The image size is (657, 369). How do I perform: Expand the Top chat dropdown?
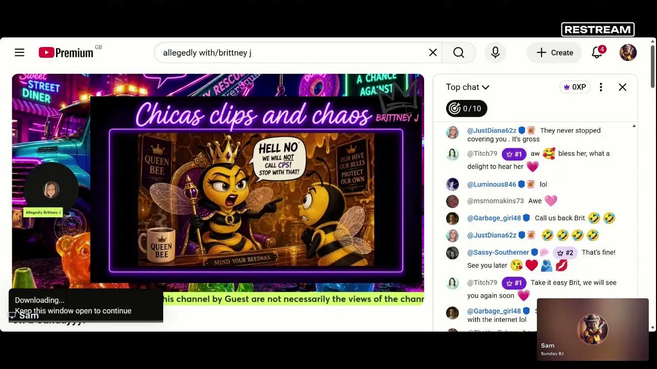coord(468,87)
